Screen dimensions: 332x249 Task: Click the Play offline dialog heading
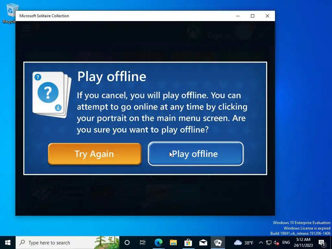[x=112, y=77]
